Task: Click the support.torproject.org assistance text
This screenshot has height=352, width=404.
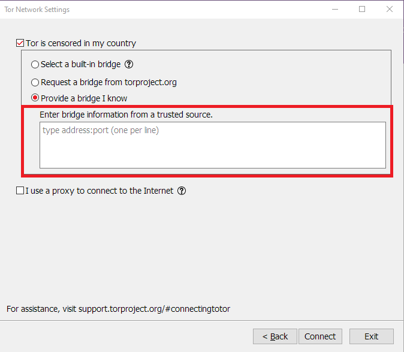Action: click(x=154, y=309)
